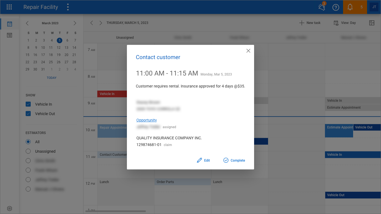
Task: Open the celebration announcements icon with badge 3
Action: coord(322,7)
